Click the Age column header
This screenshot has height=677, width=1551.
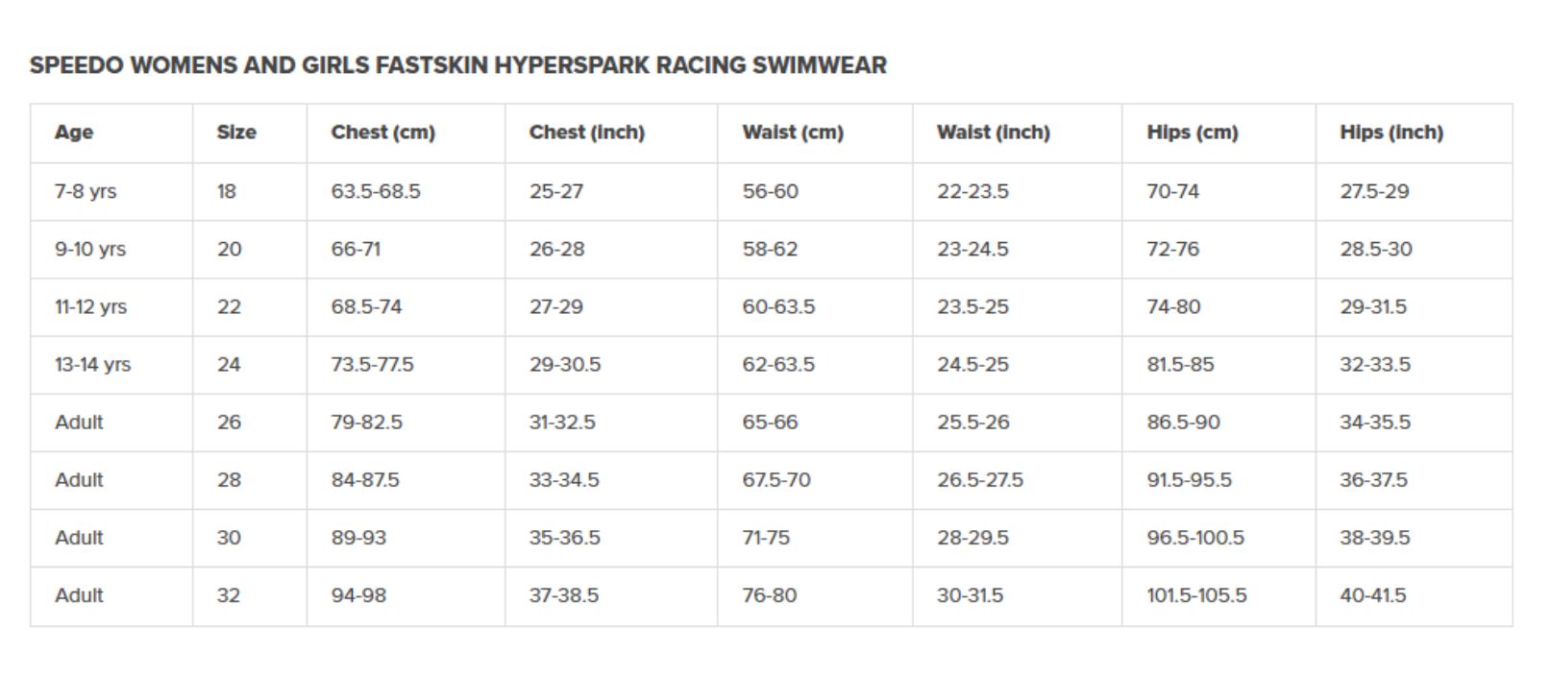coord(74,133)
